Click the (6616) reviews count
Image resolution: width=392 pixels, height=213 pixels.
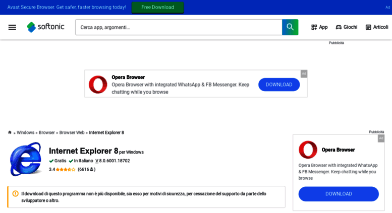(86, 169)
